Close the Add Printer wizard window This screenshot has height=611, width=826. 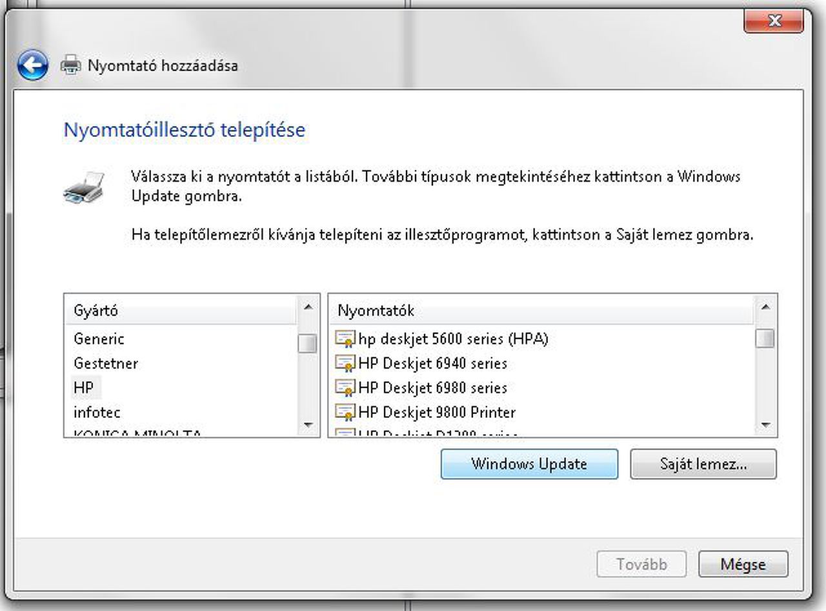pos(774,21)
